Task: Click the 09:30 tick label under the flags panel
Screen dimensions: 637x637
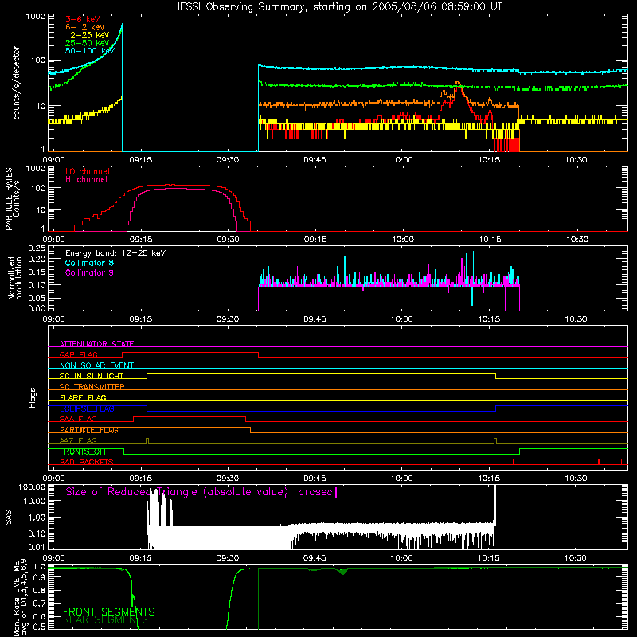Action: tap(228, 479)
